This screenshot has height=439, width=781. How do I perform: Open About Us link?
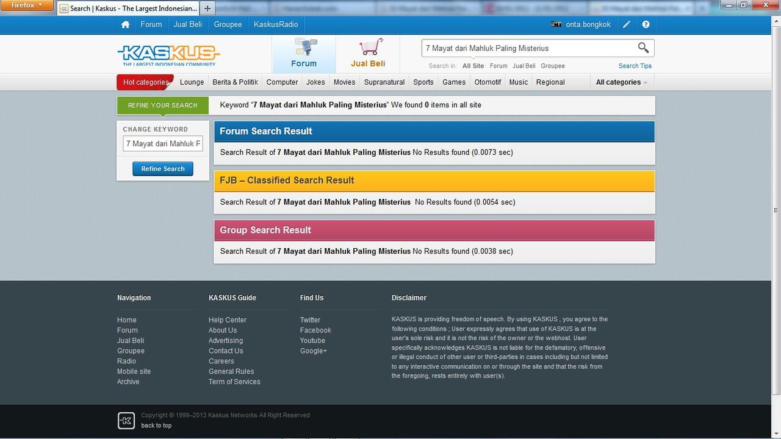223,330
